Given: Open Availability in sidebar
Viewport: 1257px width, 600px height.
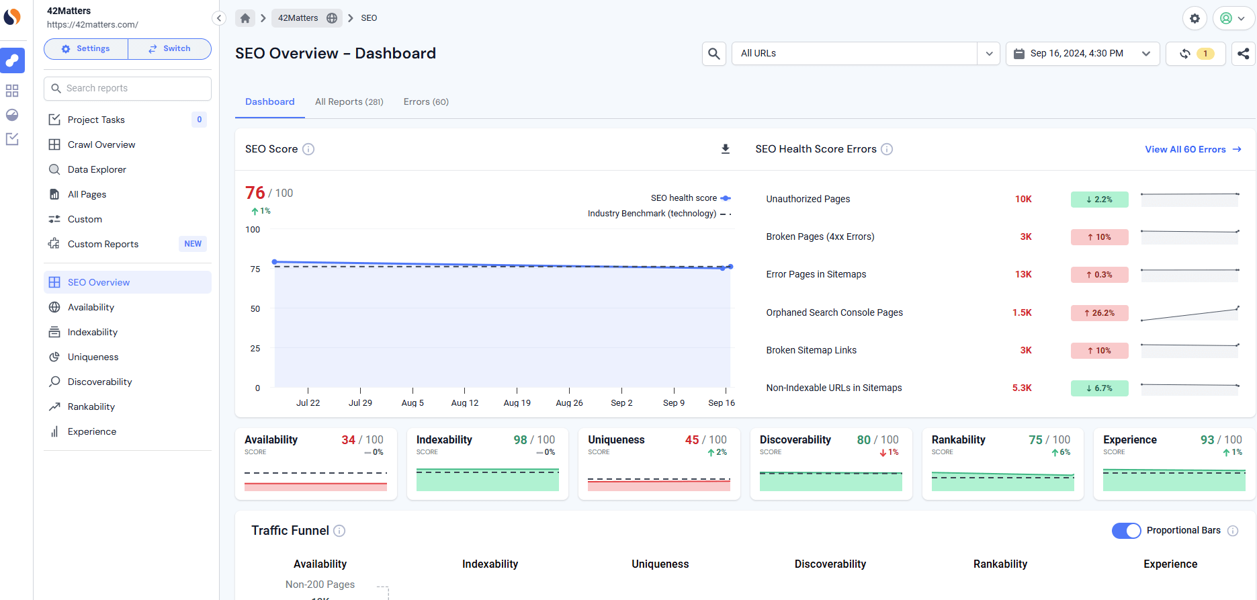Looking at the screenshot, I should (x=128, y=307).
